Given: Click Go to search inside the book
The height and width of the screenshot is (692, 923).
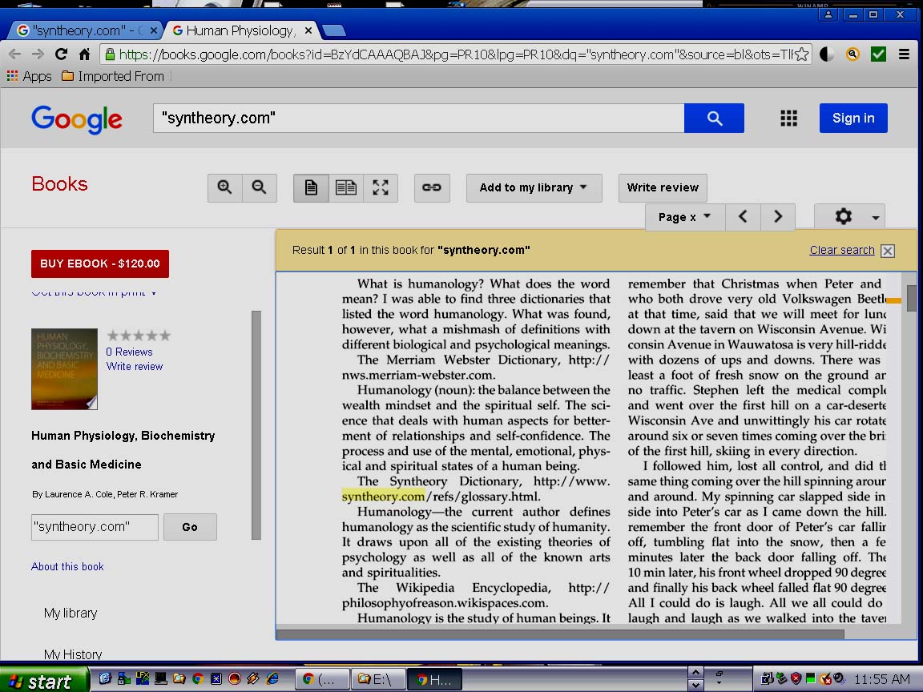Looking at the screenshot, I should [x=190, y=527].
